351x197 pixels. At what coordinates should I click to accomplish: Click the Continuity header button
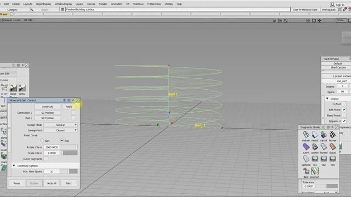[x=48, y=107]
